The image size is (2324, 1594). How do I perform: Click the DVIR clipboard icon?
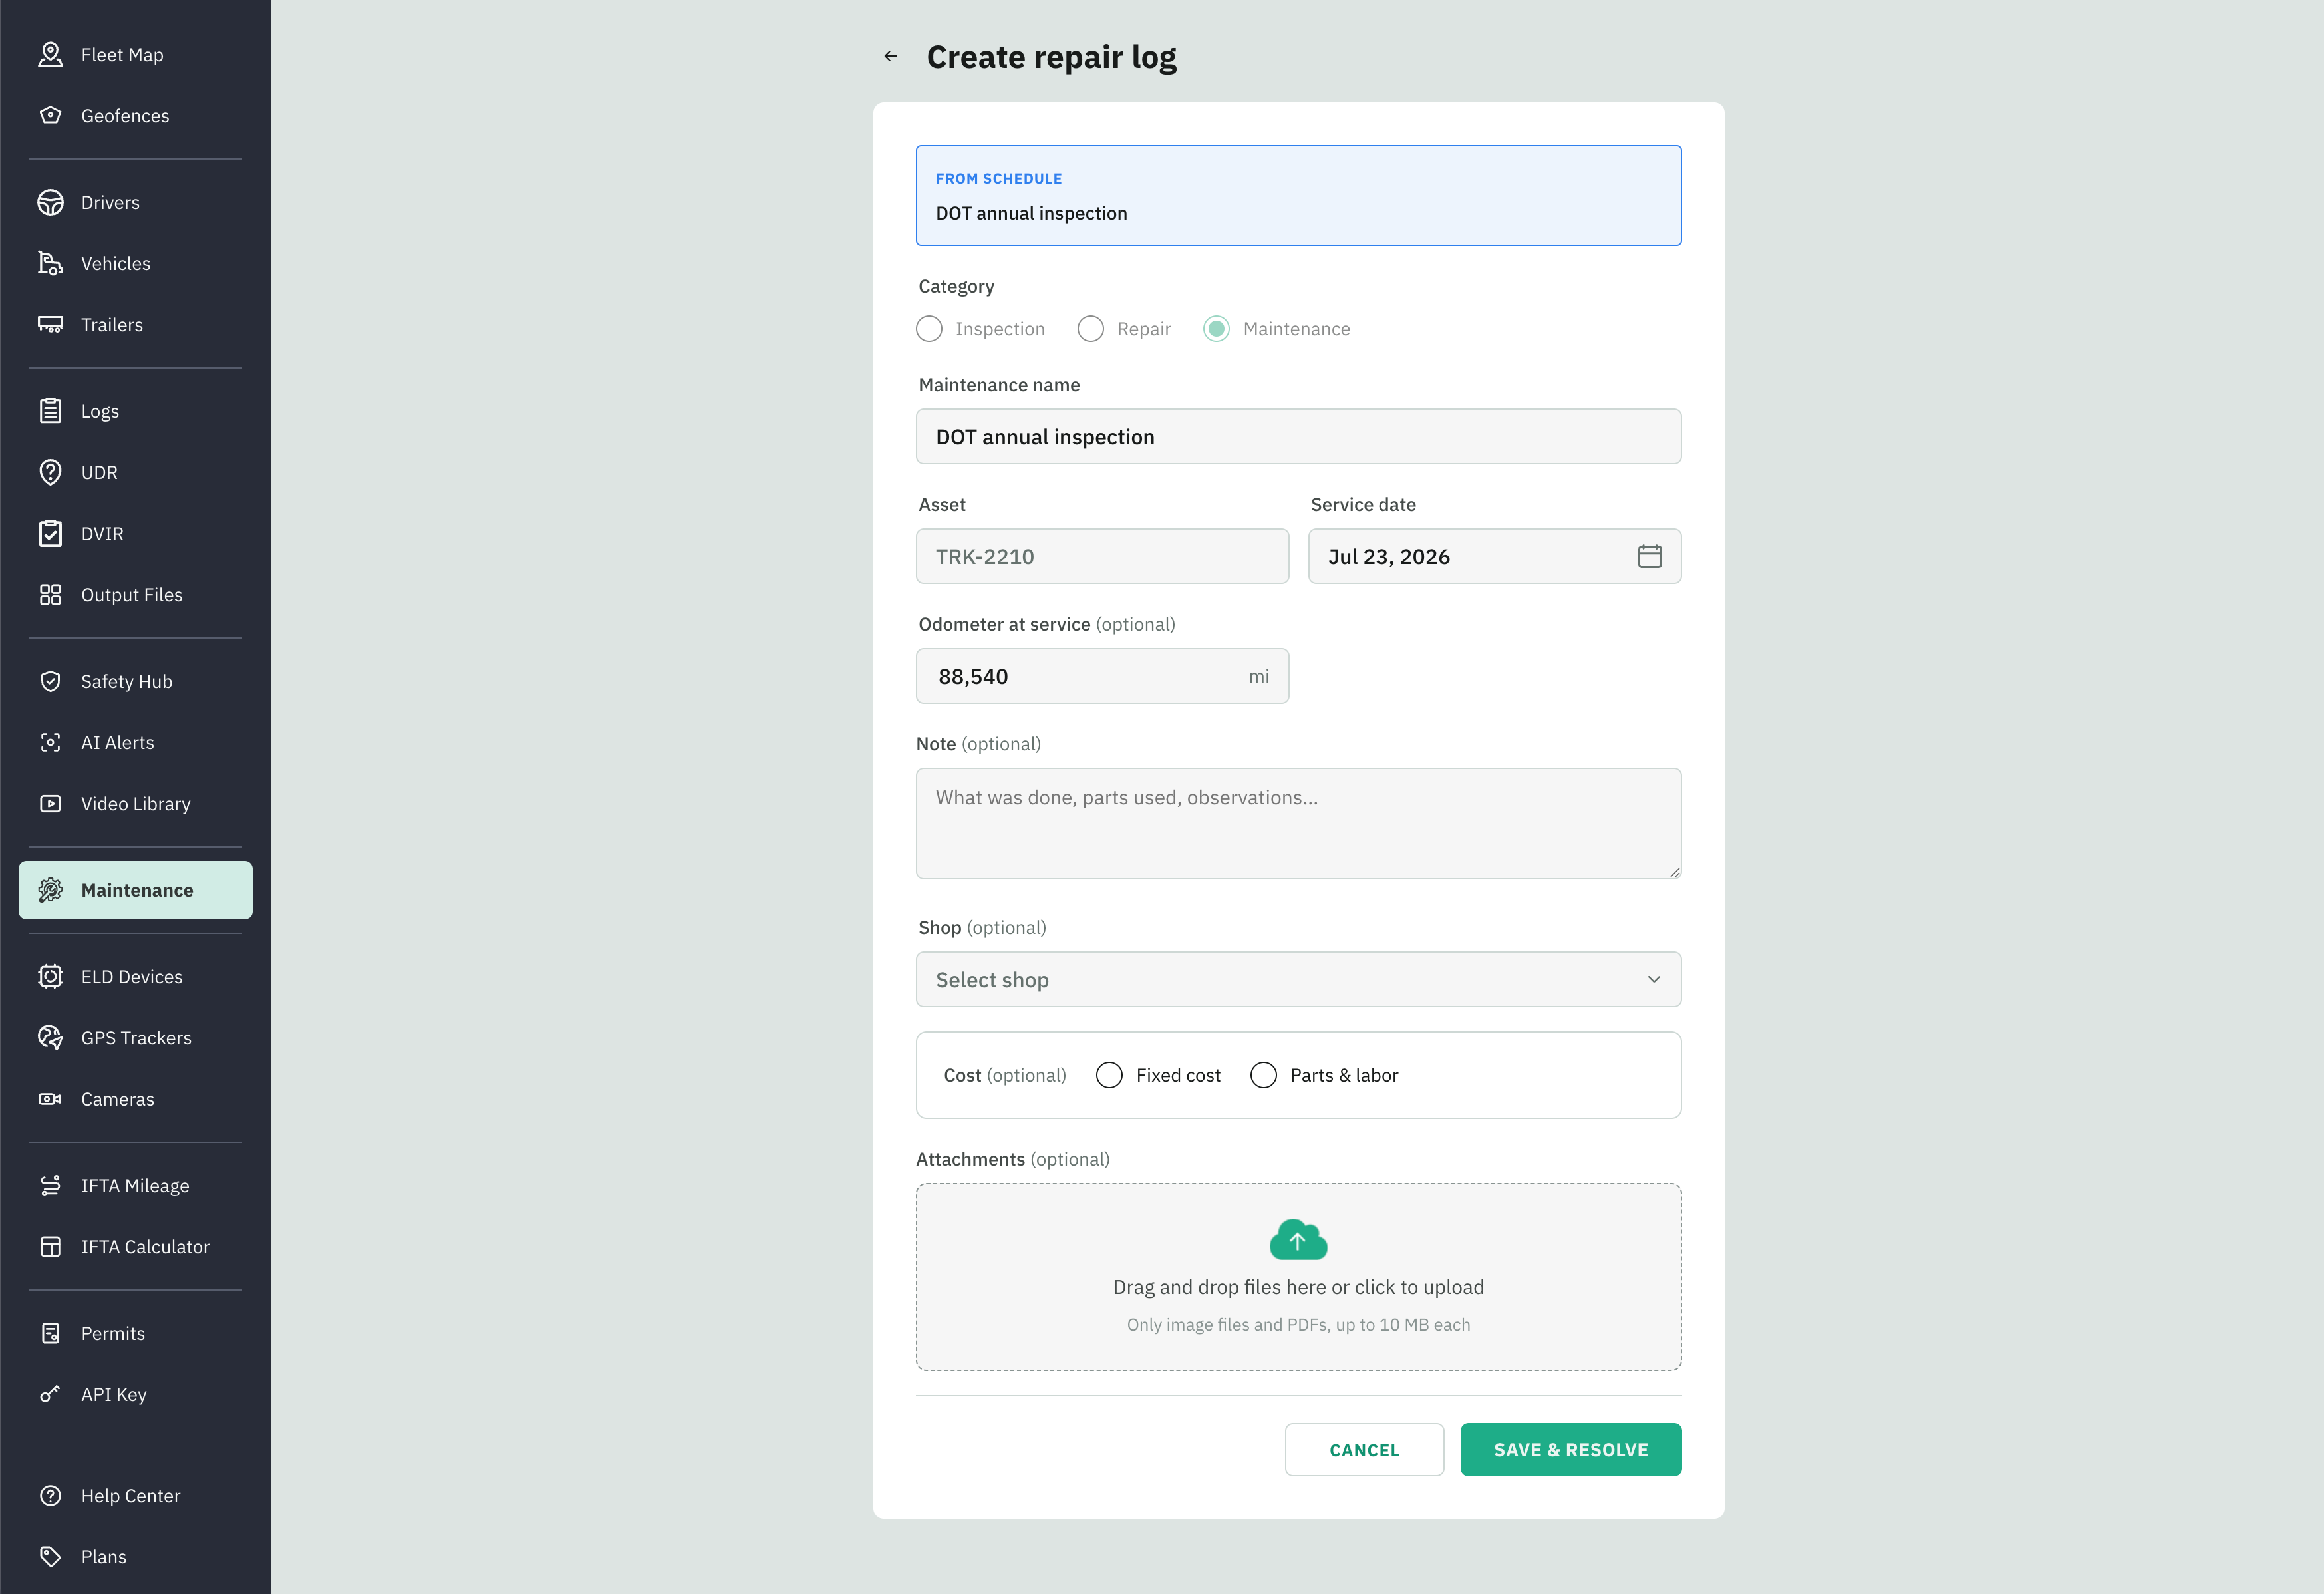(50, 533)
